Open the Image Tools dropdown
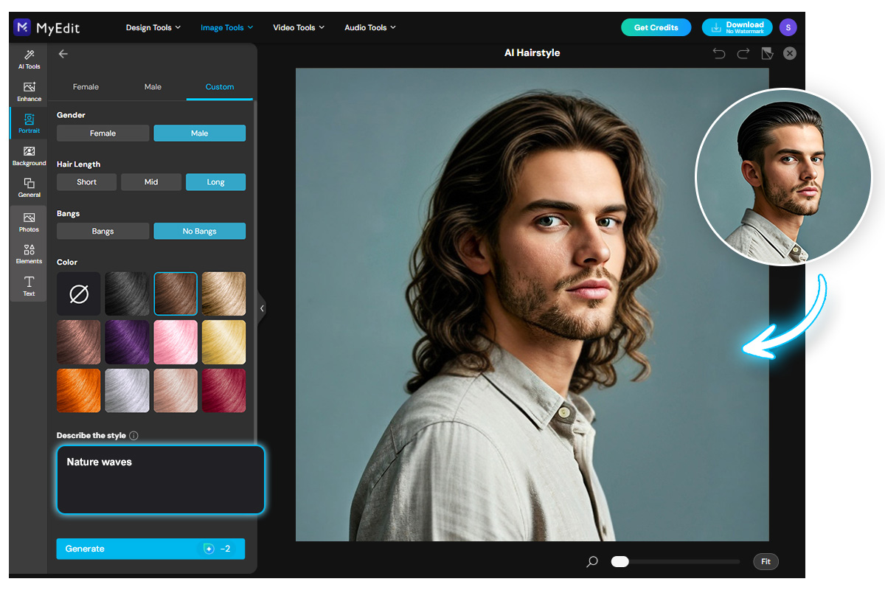Screen dimensions: 885x590 pos(226,27)
